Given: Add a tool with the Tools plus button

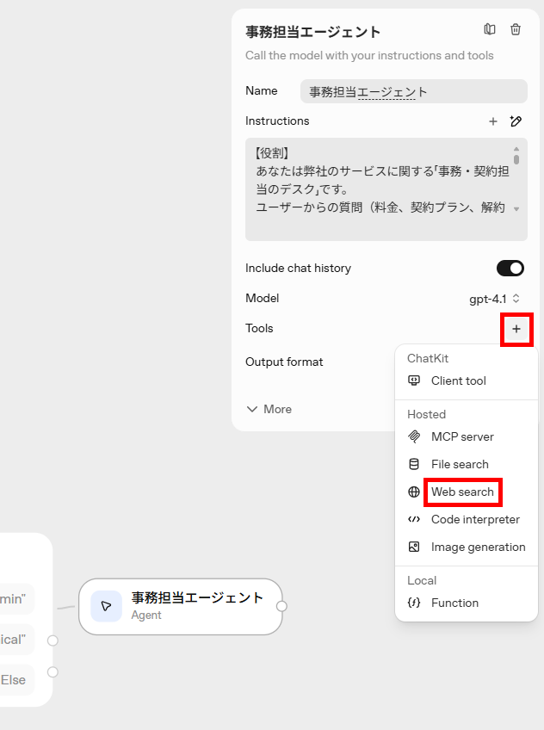Looking at the screenshot, I should [x=516, y=329].
